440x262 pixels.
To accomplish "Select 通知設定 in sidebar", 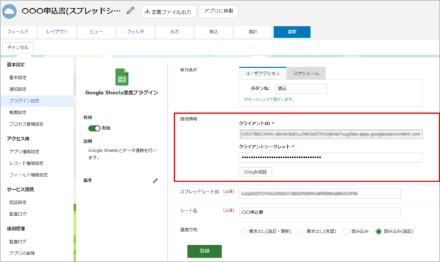I will 18,89.
